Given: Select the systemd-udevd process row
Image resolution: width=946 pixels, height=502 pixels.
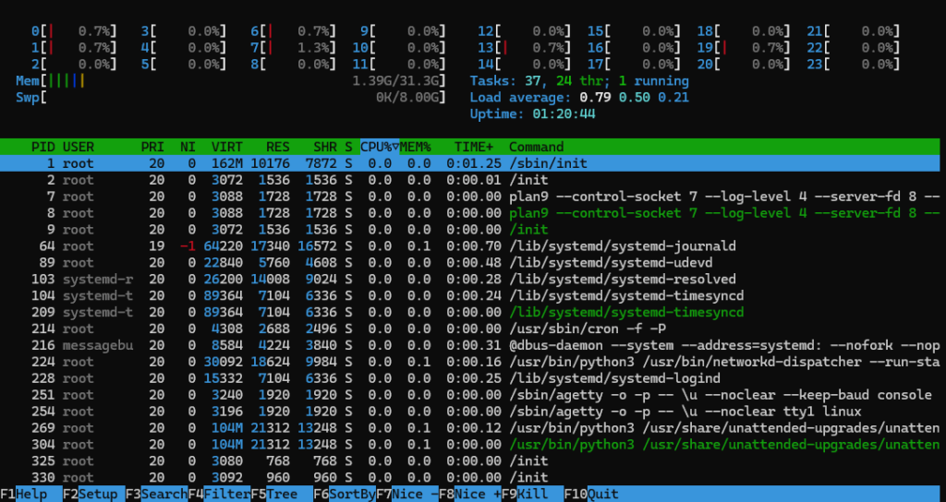Looking at the screenshot, I should [x=470, y=263].
